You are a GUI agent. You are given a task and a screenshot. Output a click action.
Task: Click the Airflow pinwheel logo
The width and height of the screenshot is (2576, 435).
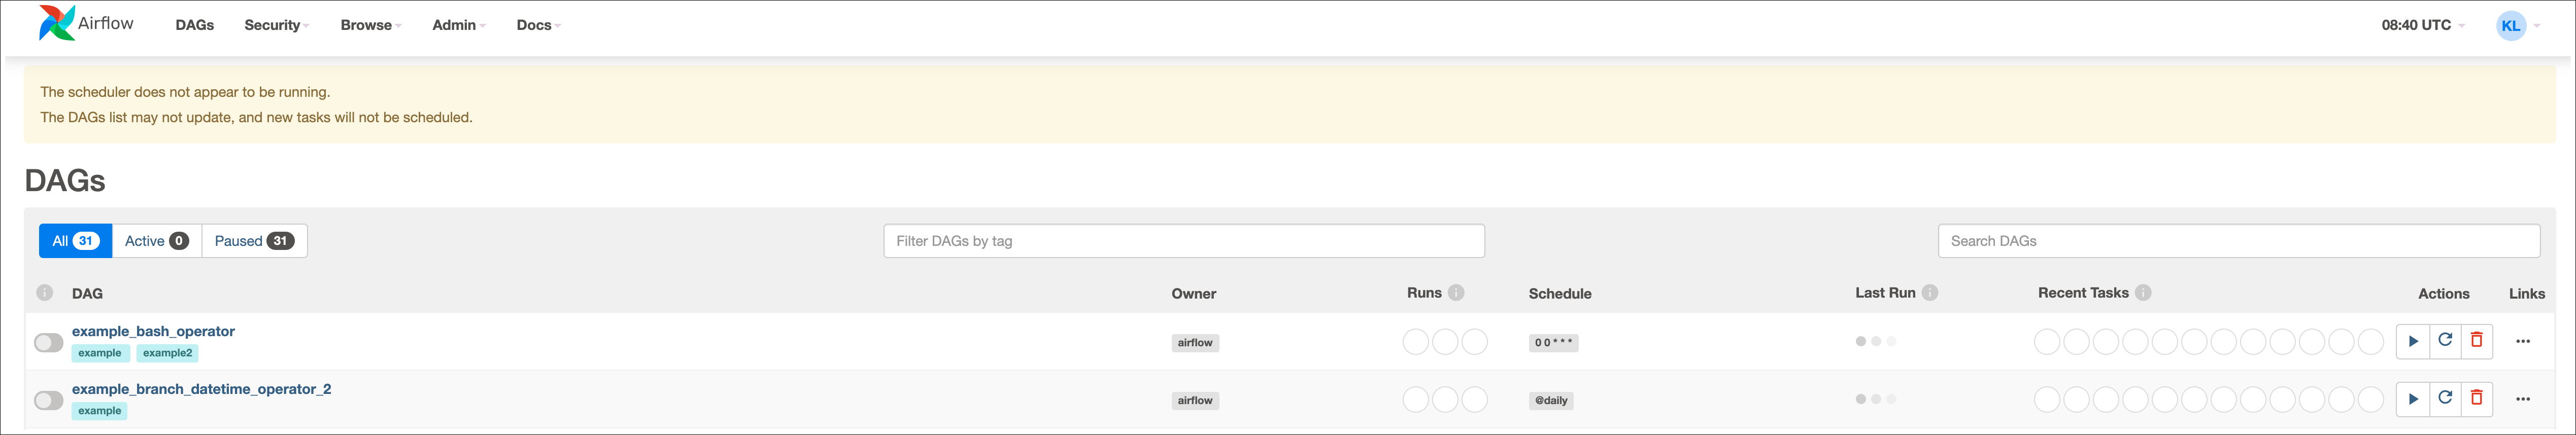(56, 23)
